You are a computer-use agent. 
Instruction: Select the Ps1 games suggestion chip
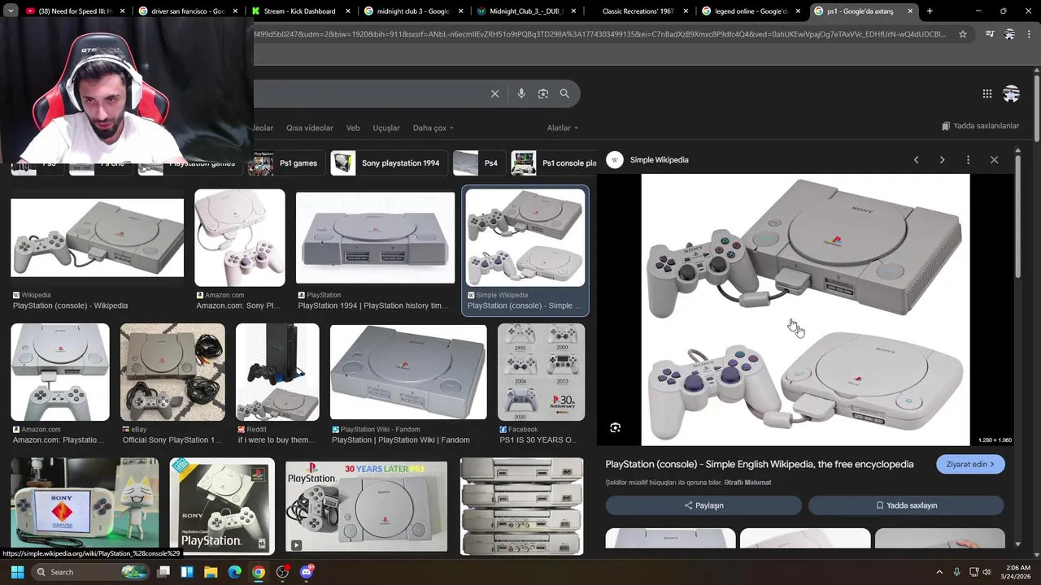click(286, 163)
